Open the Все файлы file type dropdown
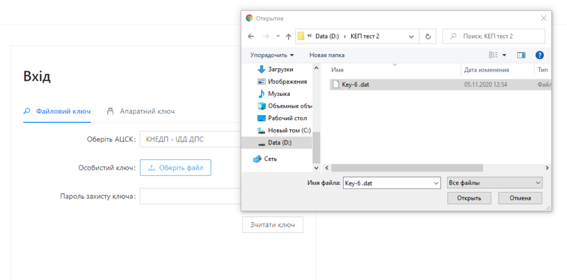 [494, 183]
